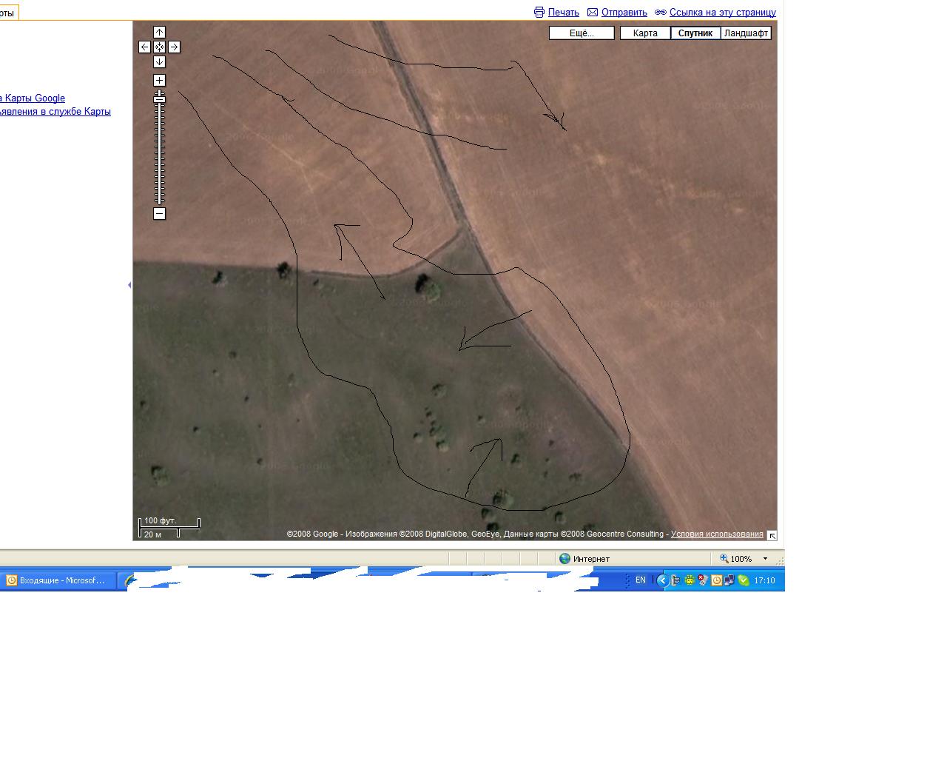
Task: Open the объявления в службе Карты link
Action: point(55,111)
